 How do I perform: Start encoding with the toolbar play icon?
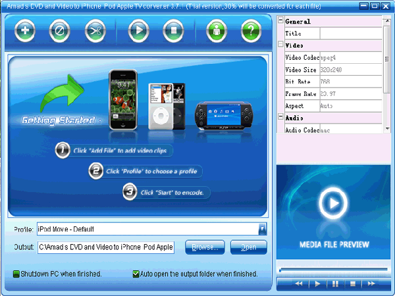138,31
